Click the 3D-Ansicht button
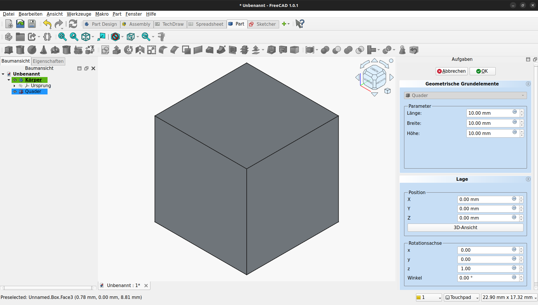 tap(465, 228)
